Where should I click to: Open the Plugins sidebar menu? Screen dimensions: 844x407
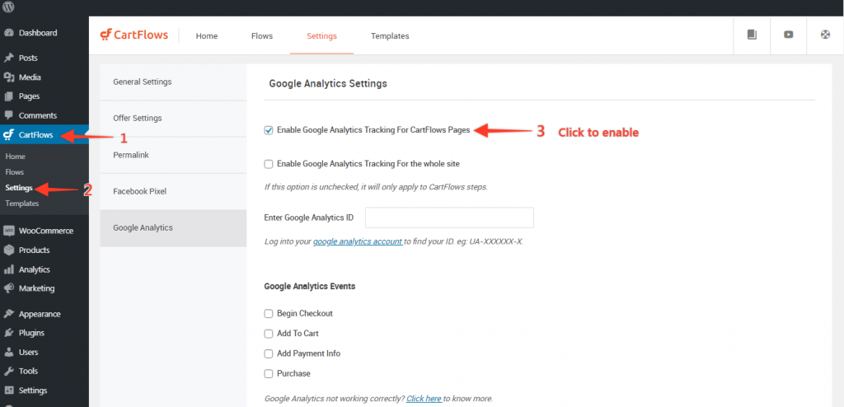click(x=31, y=333)
